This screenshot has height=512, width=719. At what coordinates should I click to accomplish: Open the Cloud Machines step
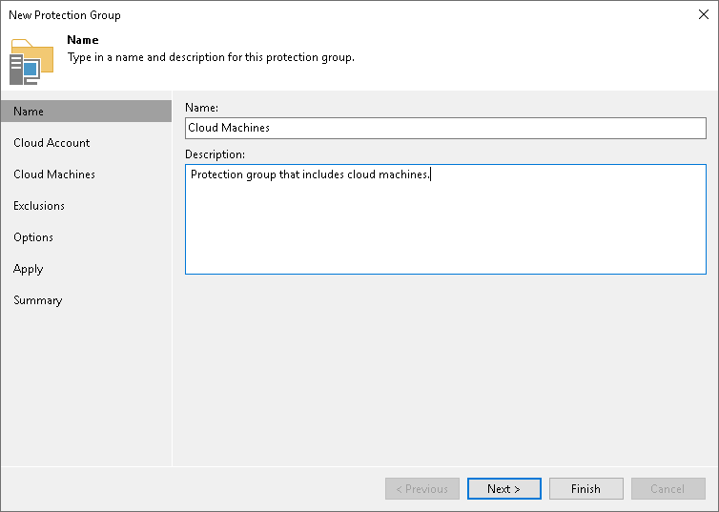[x=54, y=174]
